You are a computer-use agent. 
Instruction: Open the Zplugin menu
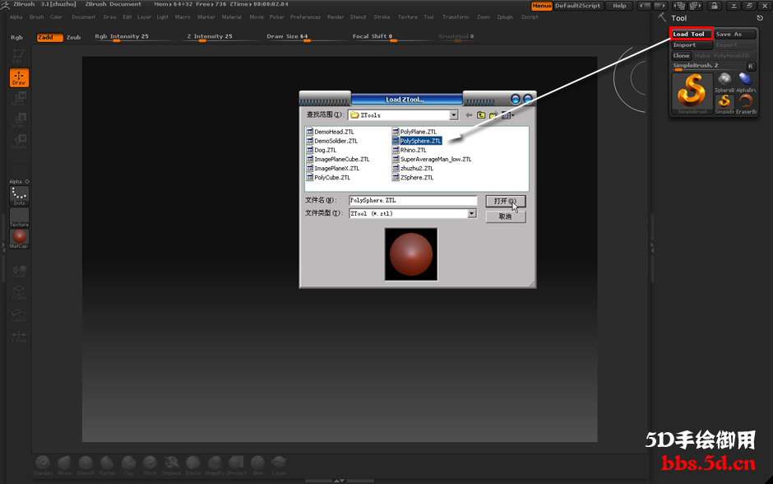click(505, 16)
